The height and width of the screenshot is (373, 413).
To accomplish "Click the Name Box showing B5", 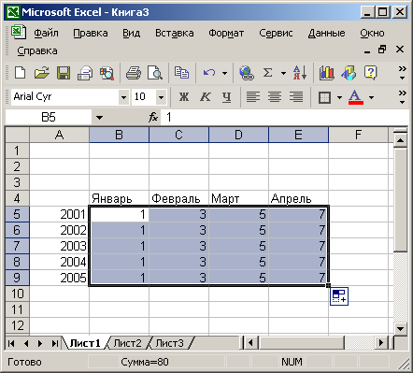I will pos(49,118).
